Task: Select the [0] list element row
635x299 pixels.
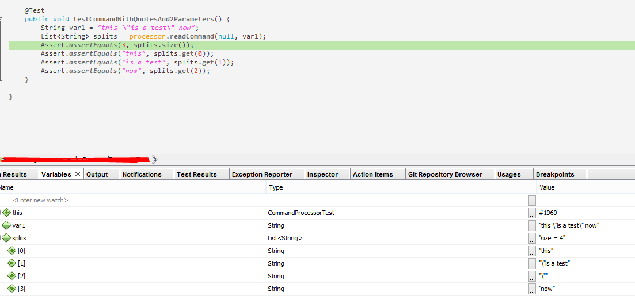Action: 21,251
